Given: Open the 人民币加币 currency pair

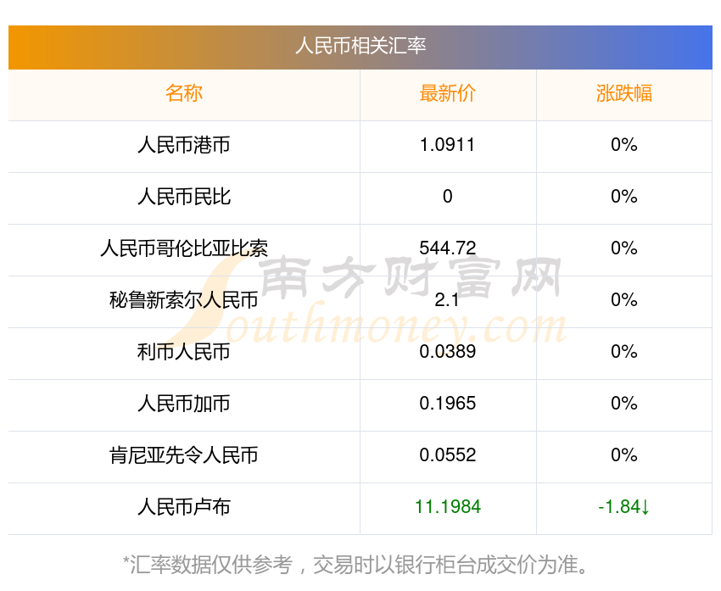Looking at the screenshot, I should click(184, 404).
